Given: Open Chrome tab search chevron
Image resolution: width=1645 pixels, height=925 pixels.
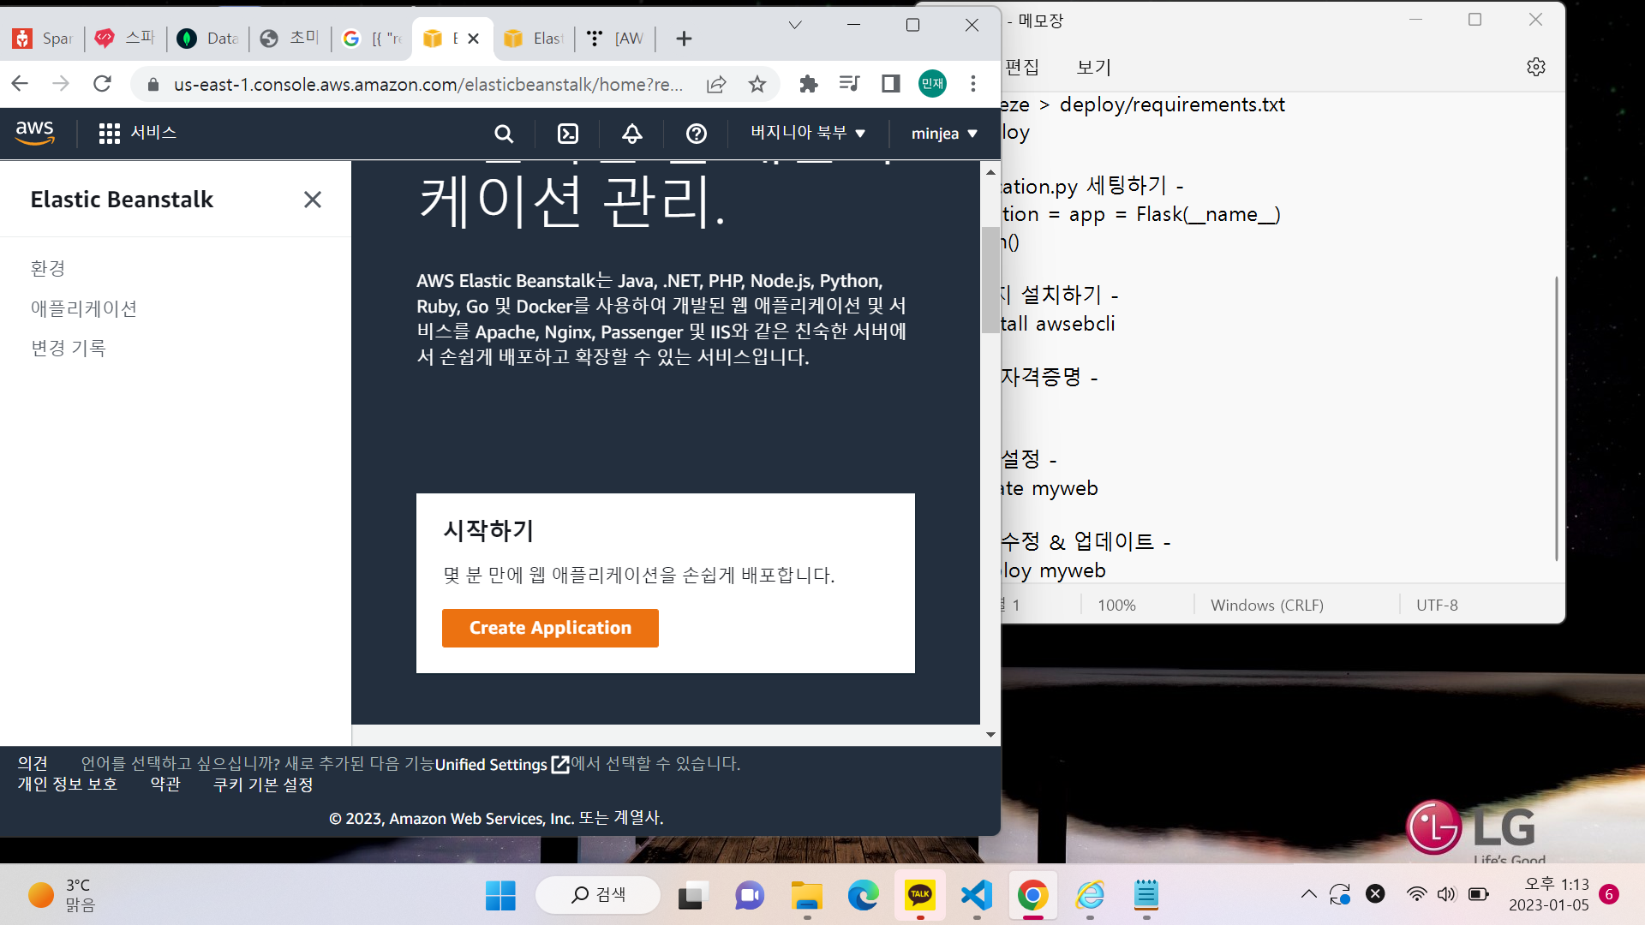Looking at the screenshot, I should click(795, 25).
